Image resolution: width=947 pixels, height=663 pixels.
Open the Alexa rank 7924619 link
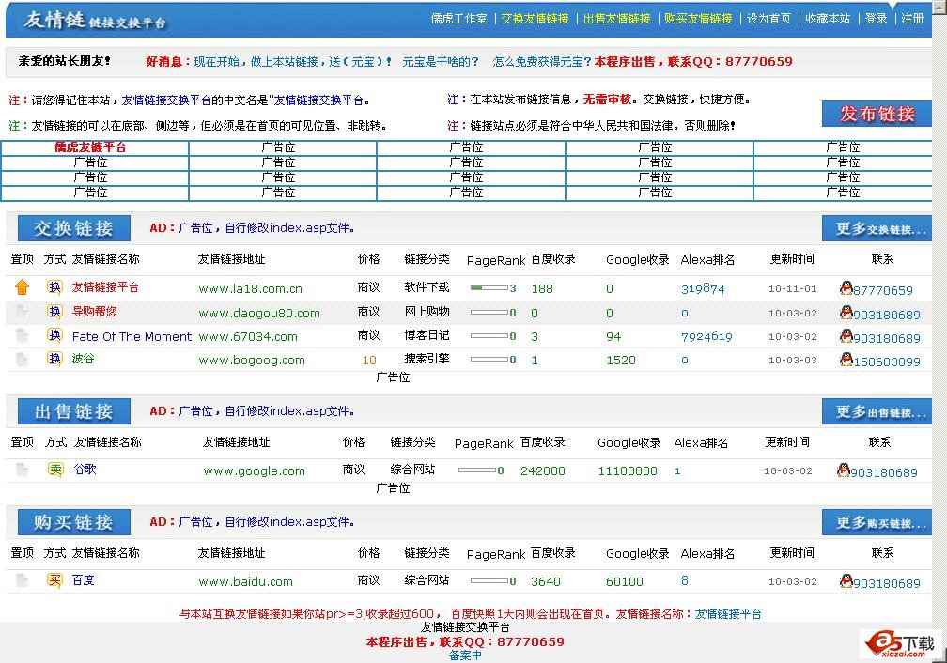click(706, 336)
